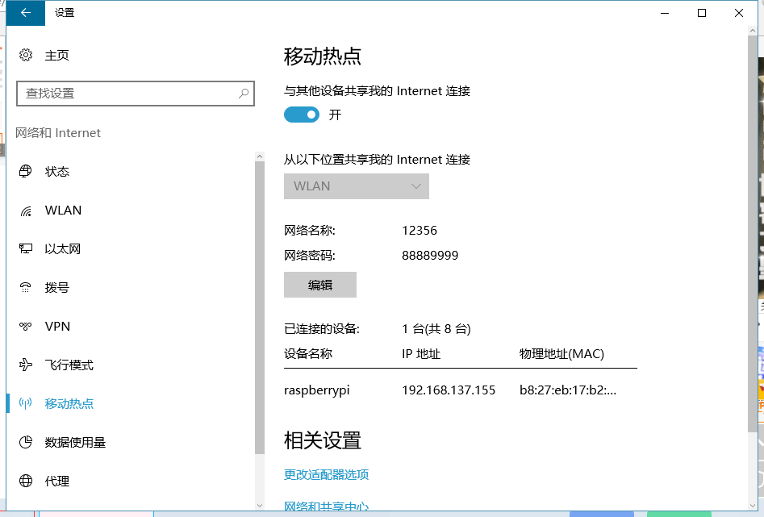Click connected devices count 1 台(共 8 台)

click(x=436, y=329)
